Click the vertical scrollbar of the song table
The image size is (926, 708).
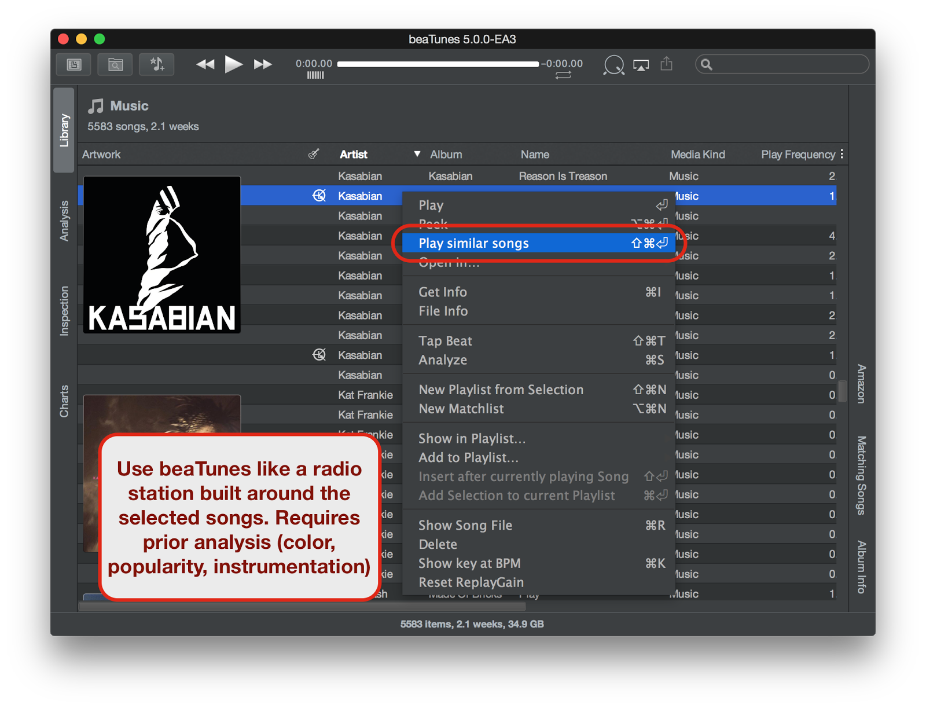[x=843, y=391]
